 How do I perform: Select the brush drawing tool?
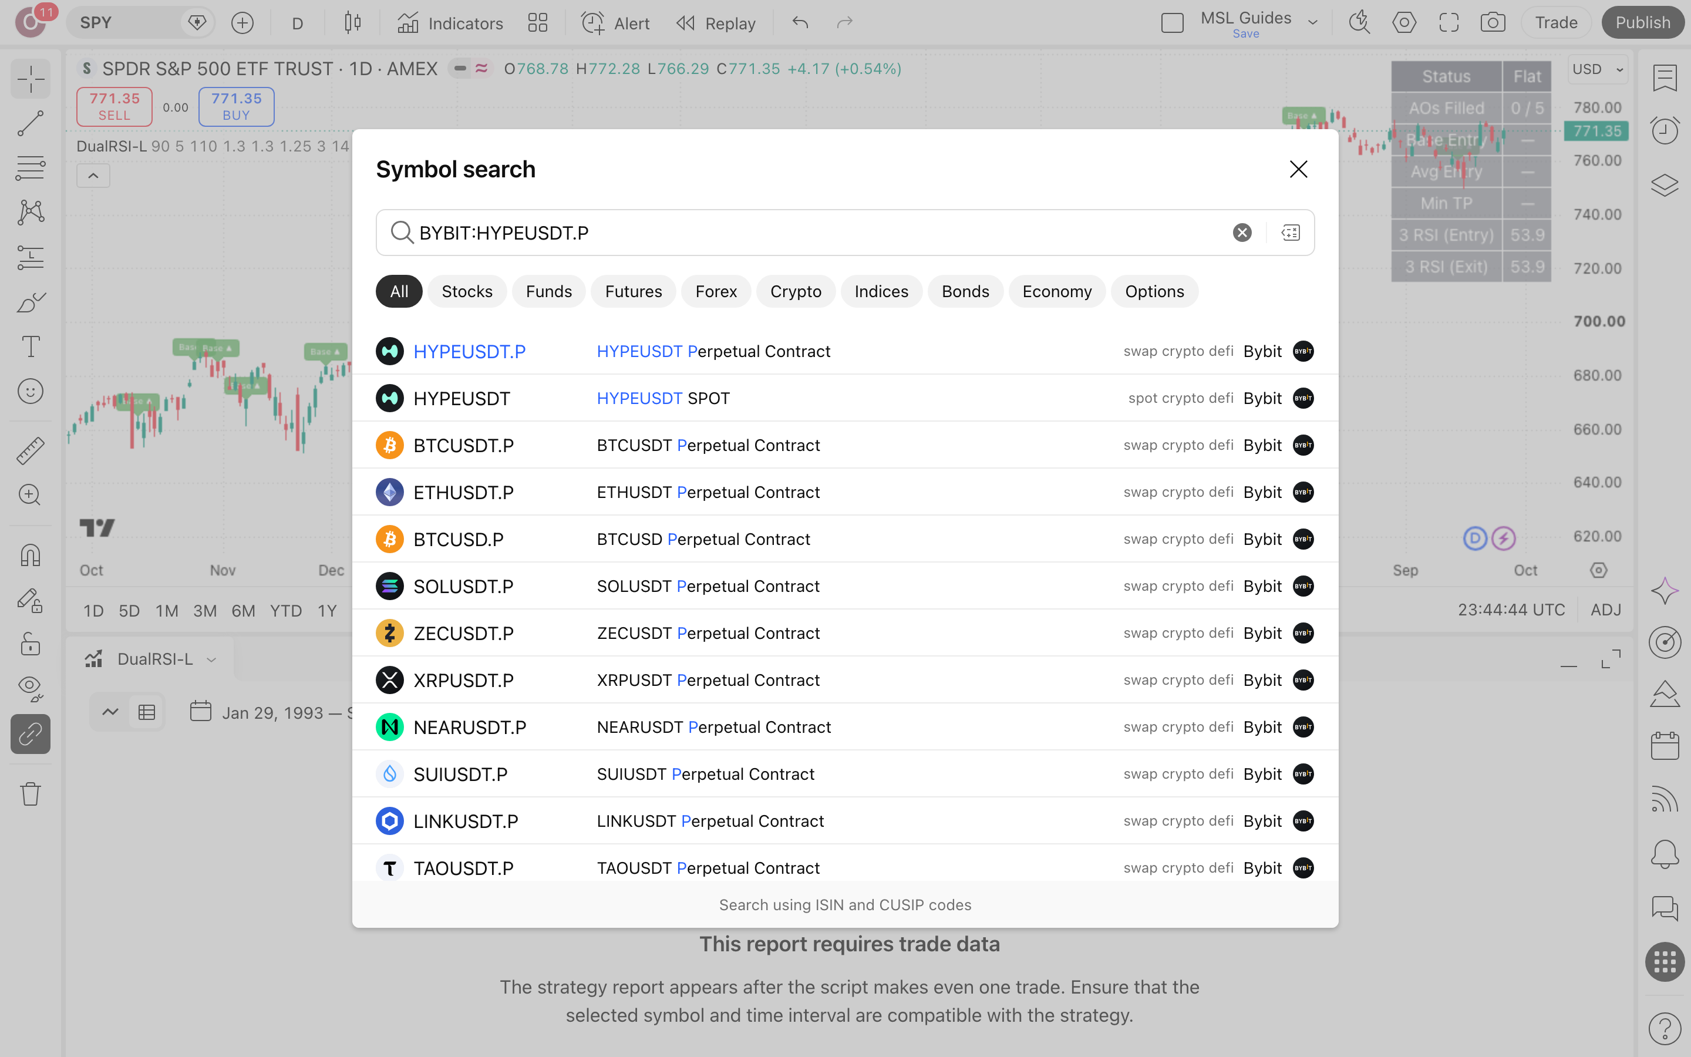(31, 302)
